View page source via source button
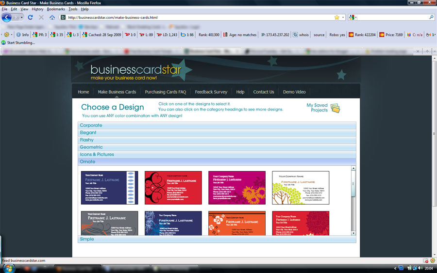437x273 pixels. coord(319,35)
